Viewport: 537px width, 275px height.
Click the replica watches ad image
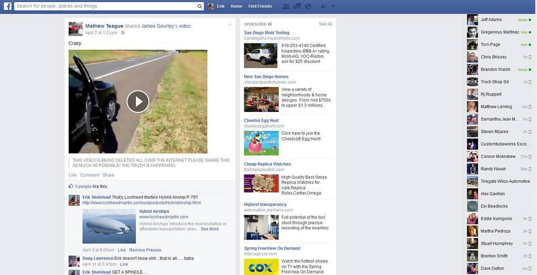pos(261,184)
